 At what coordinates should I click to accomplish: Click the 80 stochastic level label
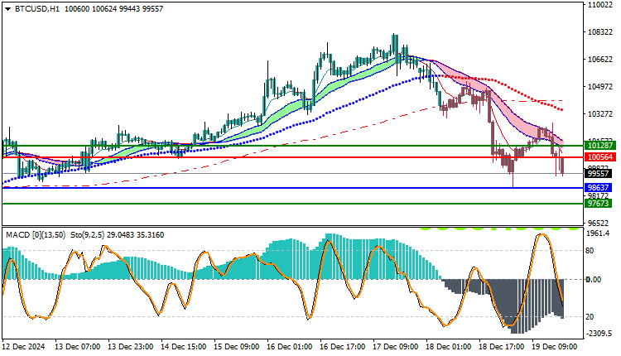(x=590, y=251)
